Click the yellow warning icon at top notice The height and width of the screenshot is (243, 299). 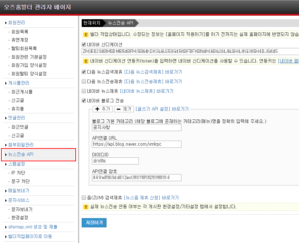click(86, 35)
